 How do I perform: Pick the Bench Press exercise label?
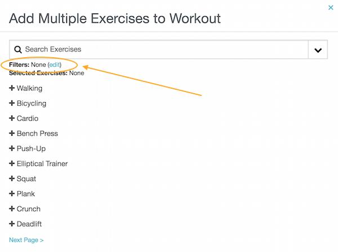point(37,134)
